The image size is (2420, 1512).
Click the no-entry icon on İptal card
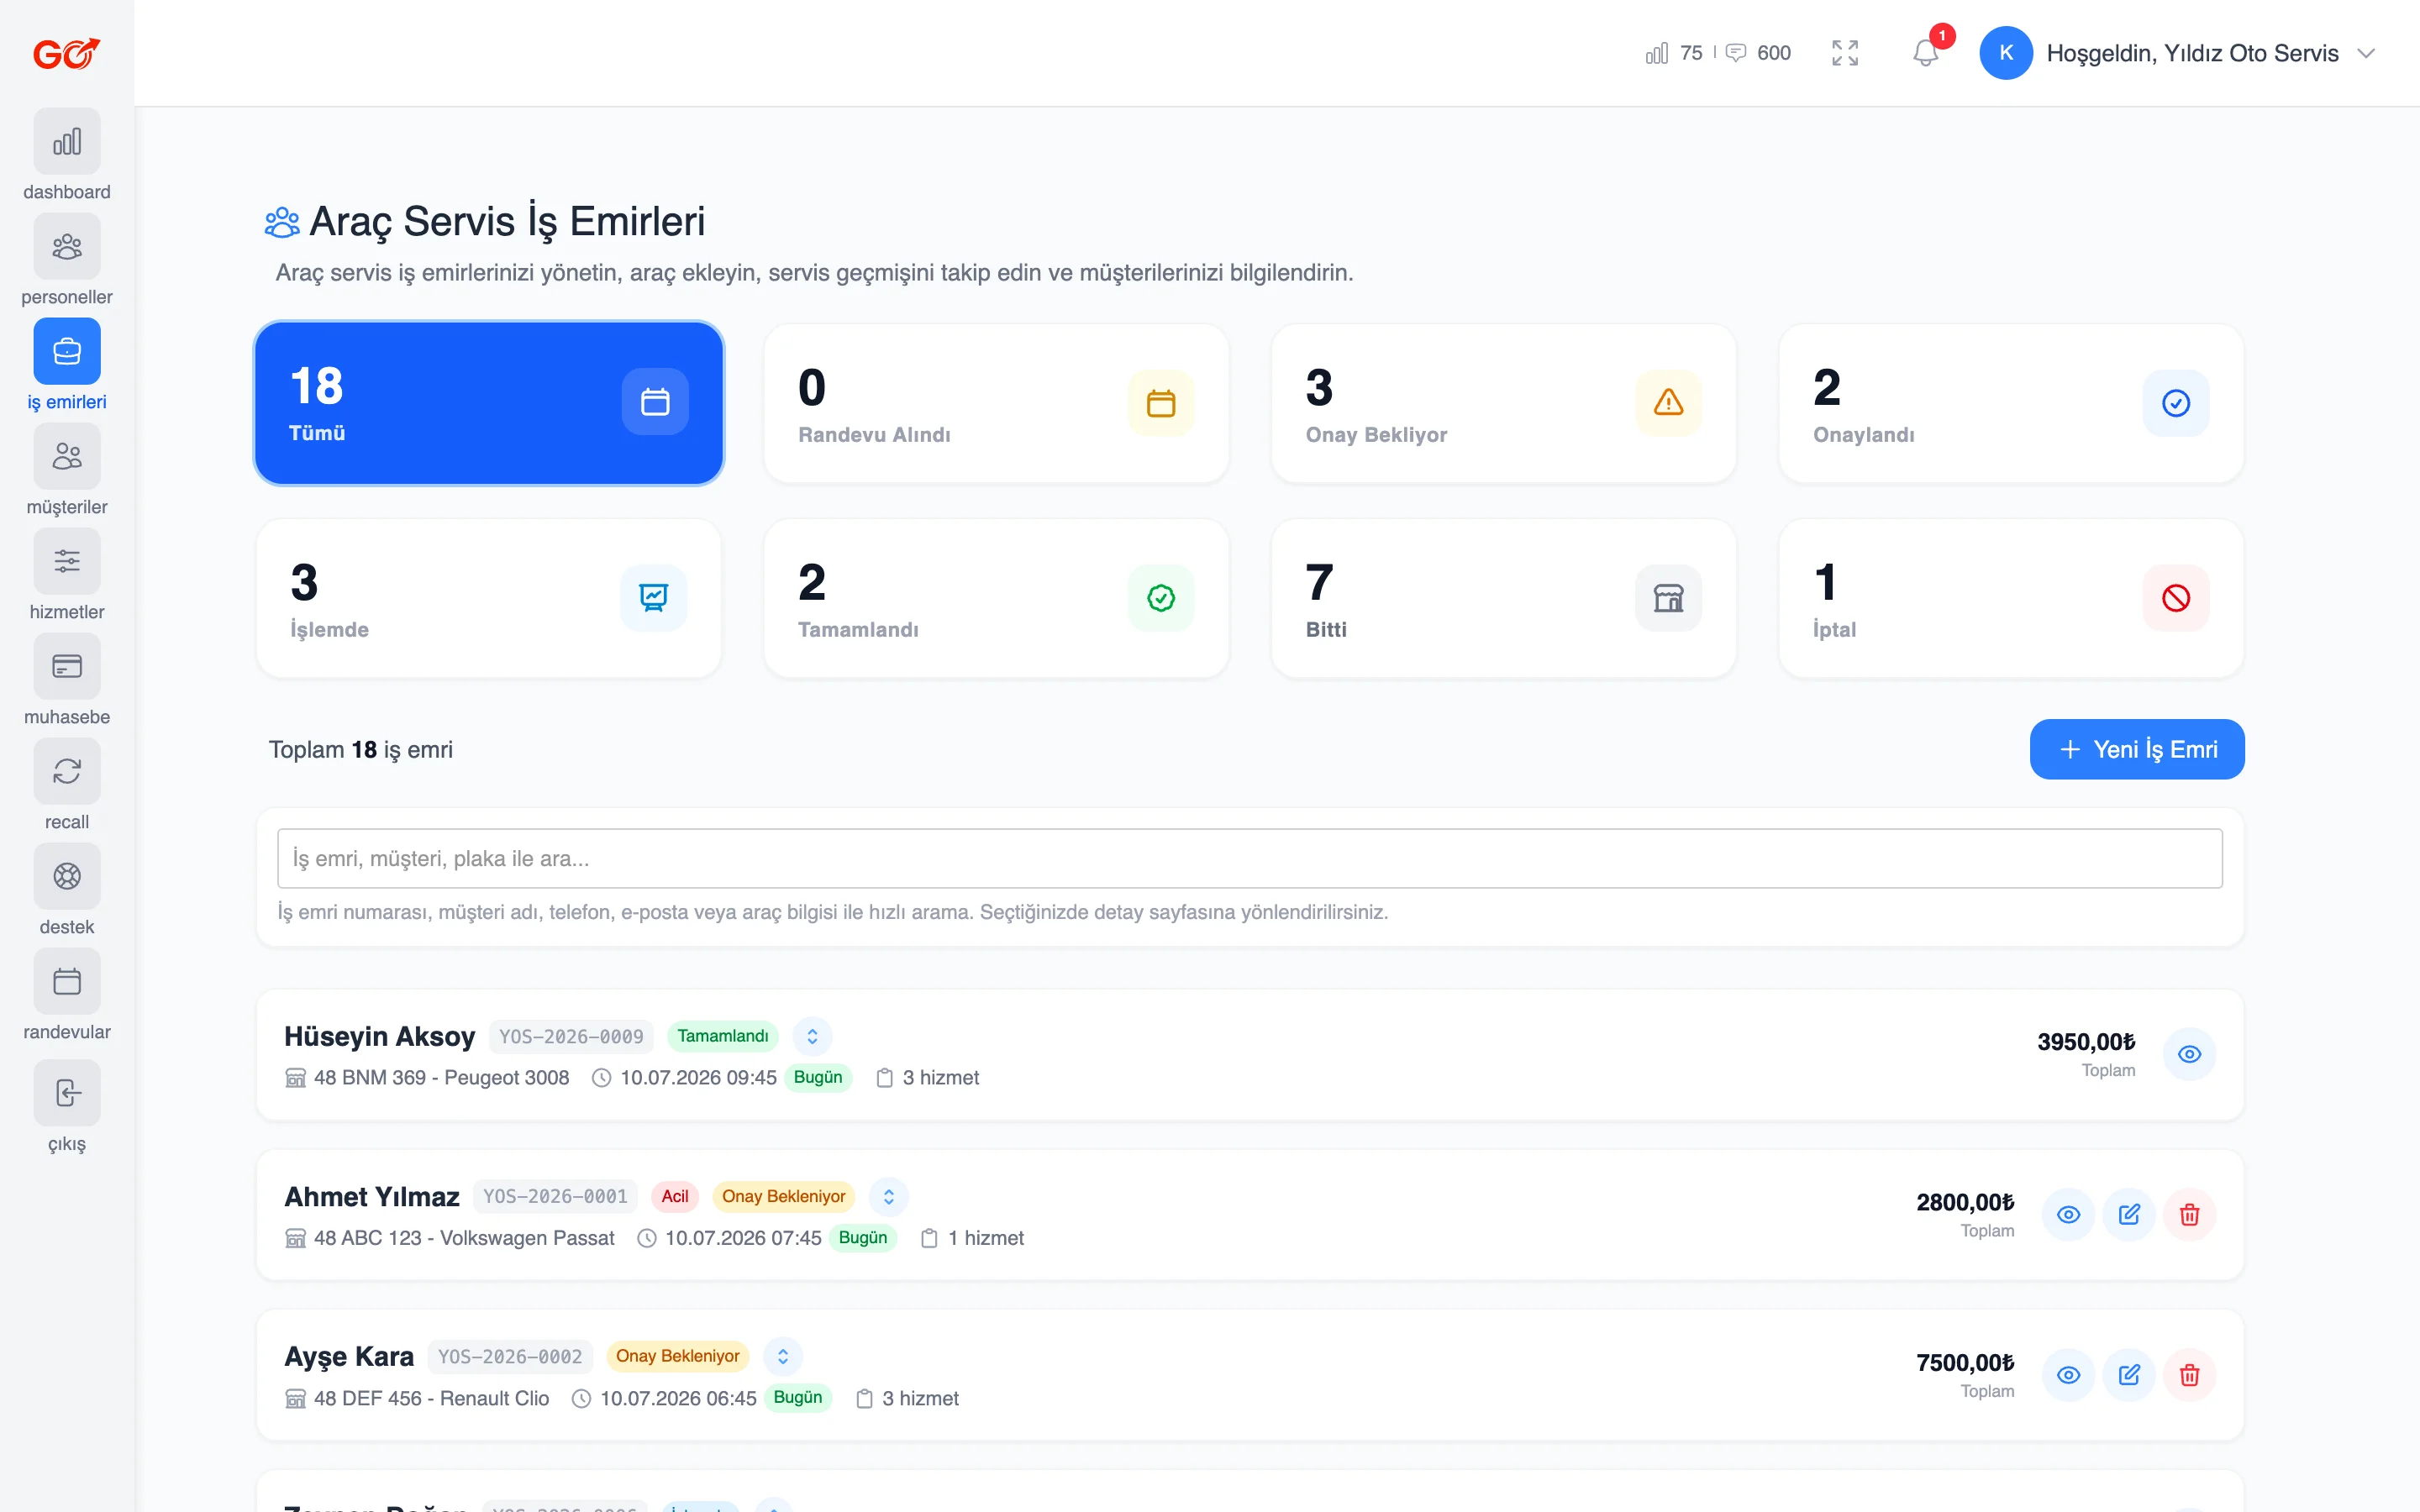point(2176,598)
